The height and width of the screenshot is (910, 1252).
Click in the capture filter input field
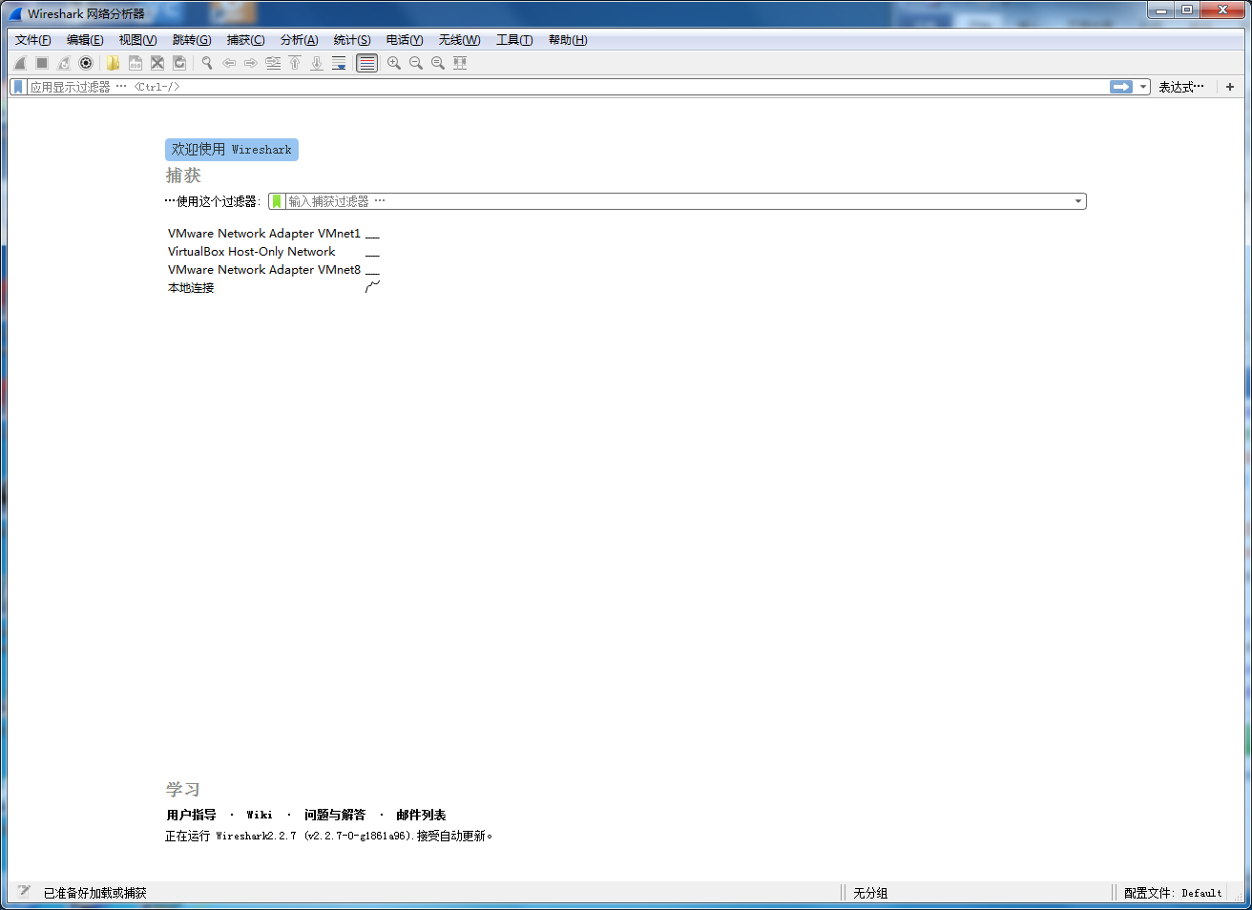[x=678, y=201]
